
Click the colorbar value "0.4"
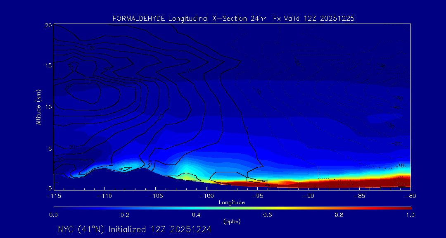(196, 215)
